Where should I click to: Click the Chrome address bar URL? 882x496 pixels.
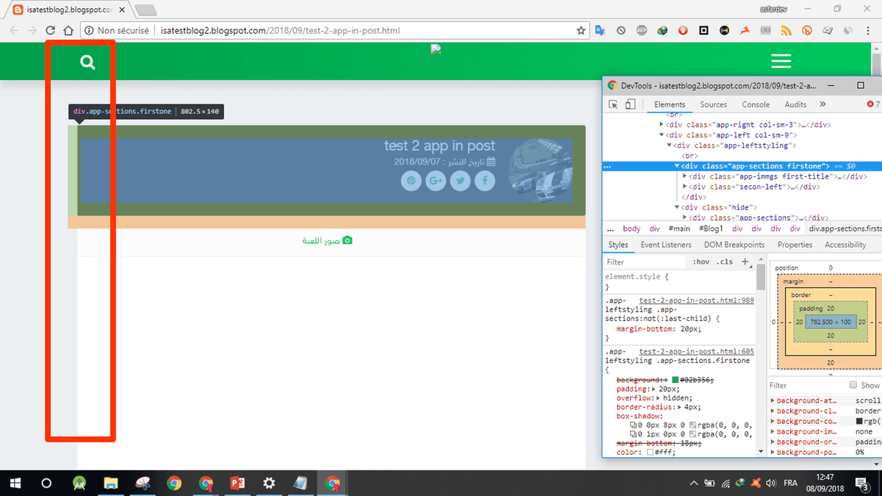click(x=280, y=31)
